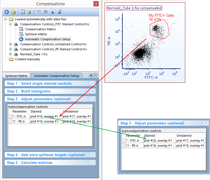
Task: Switch to the Spillover Matrix tab
Action: 17,76
